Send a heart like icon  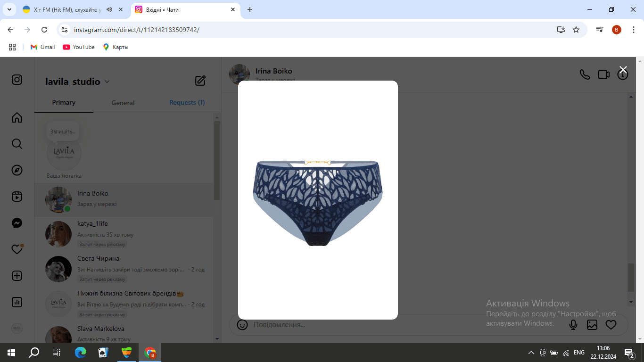[x=611, y=325]
